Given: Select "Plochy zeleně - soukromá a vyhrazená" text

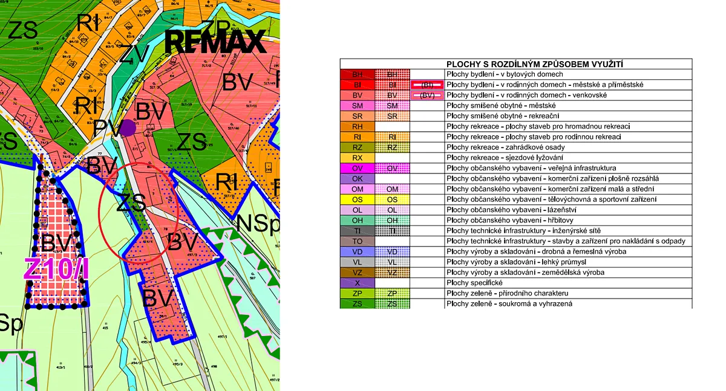Looking at the screenshot, I should click(509, 303).
